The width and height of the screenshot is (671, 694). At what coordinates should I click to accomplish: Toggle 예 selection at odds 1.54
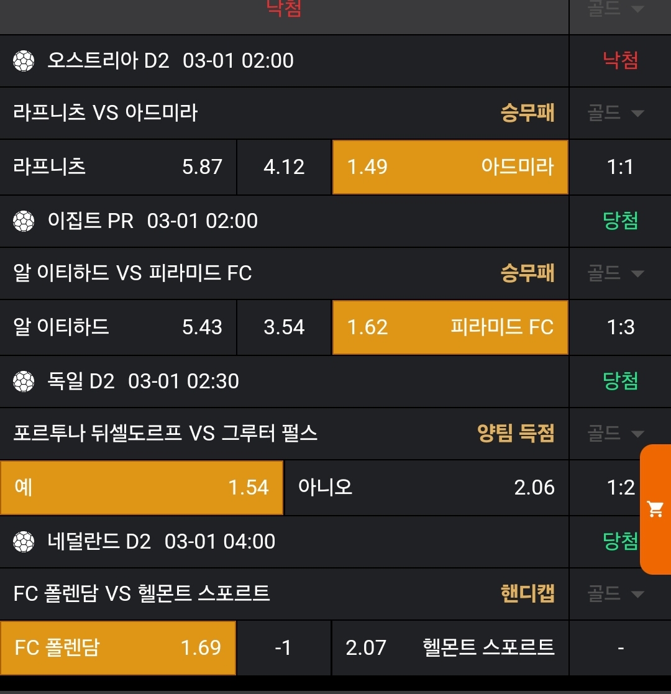coord(142,488)
